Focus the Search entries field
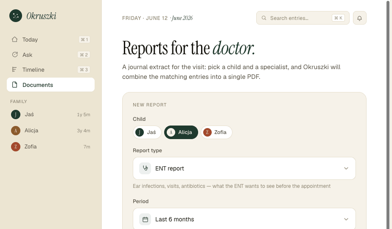Screen dimensions: 392x229 303,18
